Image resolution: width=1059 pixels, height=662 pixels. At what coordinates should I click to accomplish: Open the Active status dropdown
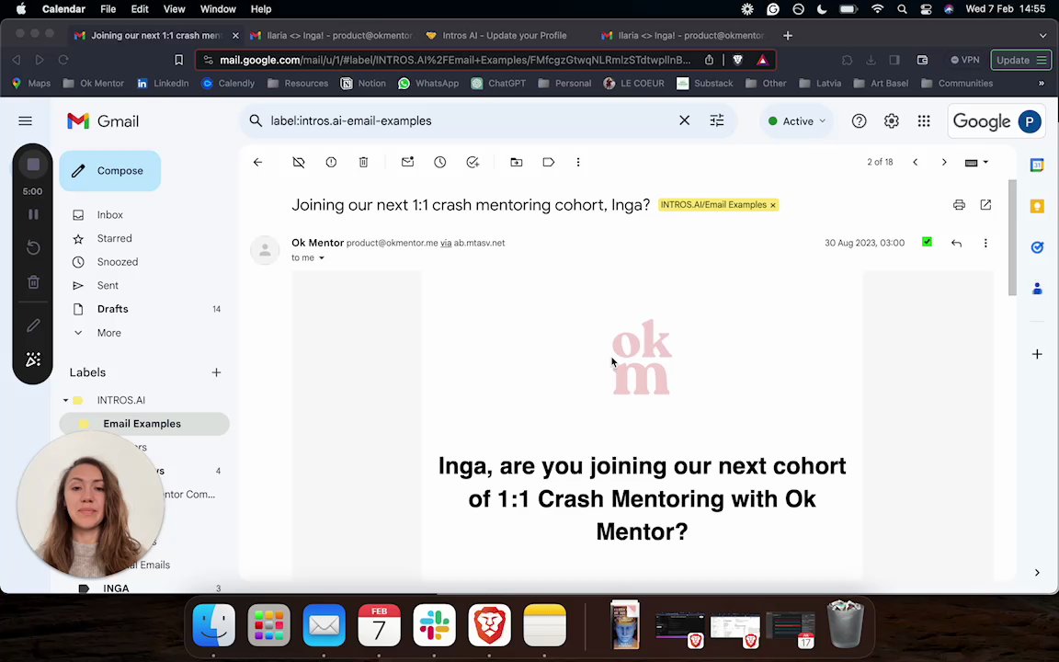tap(797, 121)
